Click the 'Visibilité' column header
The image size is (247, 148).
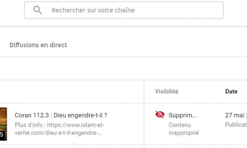click(x=167, y=91)
